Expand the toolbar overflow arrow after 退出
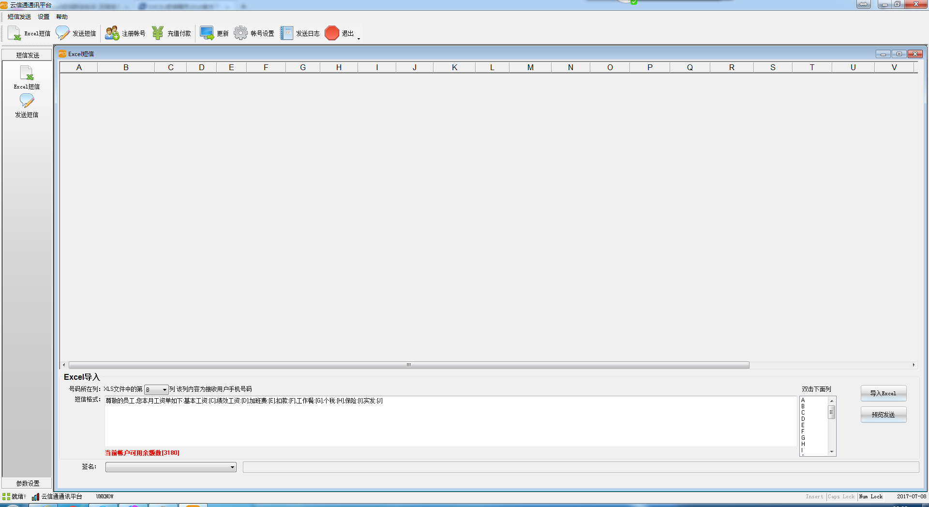Screen dimensions: 929x507 coord(359,38)
